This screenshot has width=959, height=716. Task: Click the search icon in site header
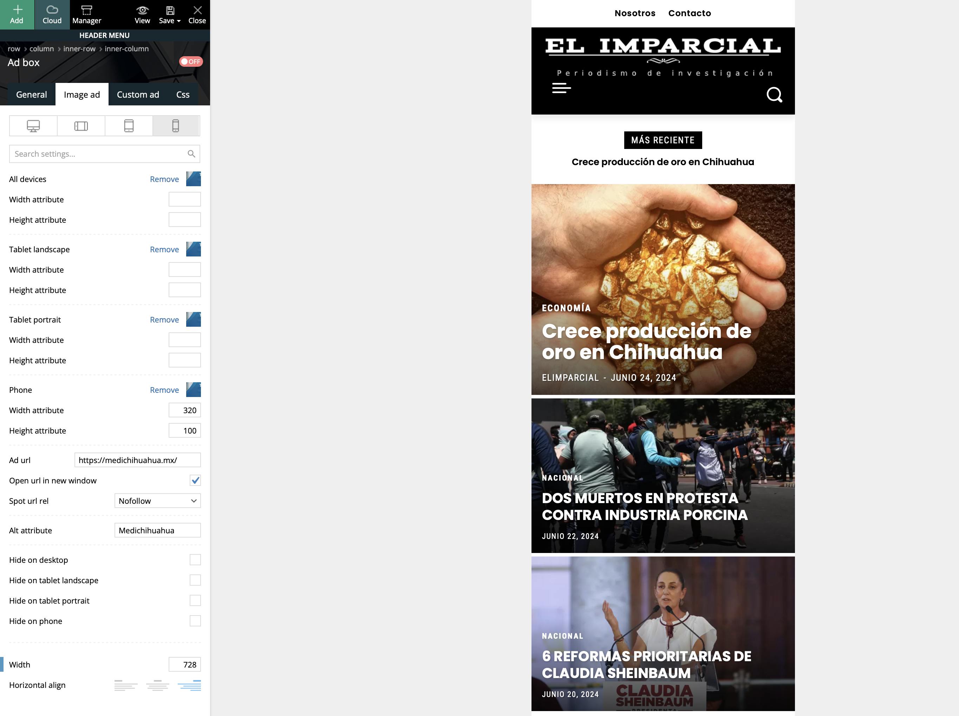point(774,95)
